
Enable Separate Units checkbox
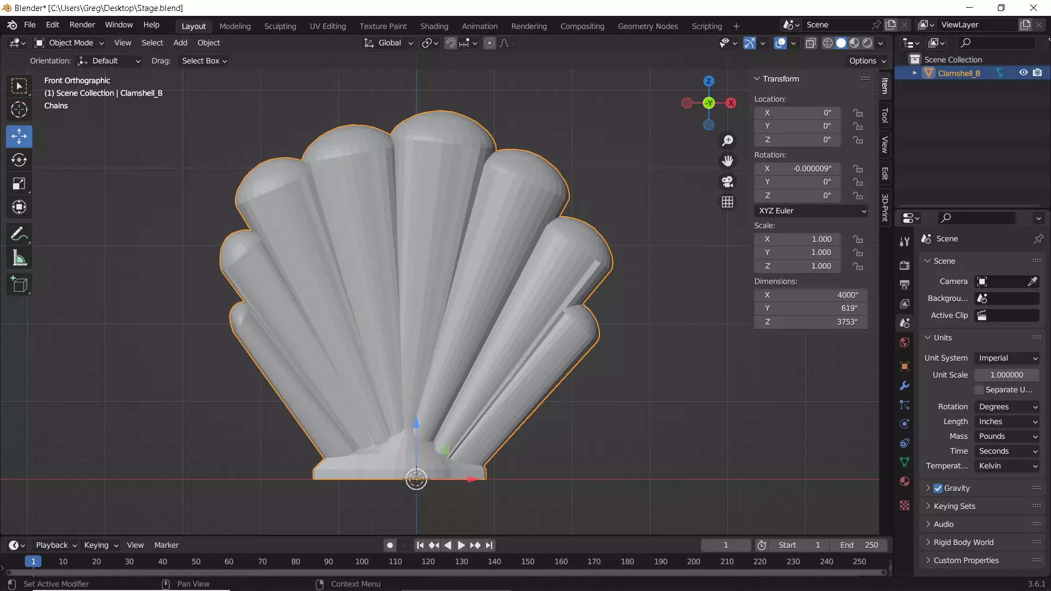(979, 390)
